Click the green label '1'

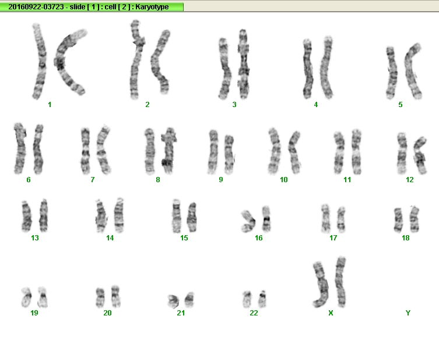point(50,105)
